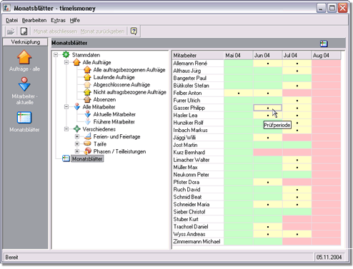Click the Mai 04 column header
The width and height of the screenshot is (353, 269).
click(x=238, y=56)
